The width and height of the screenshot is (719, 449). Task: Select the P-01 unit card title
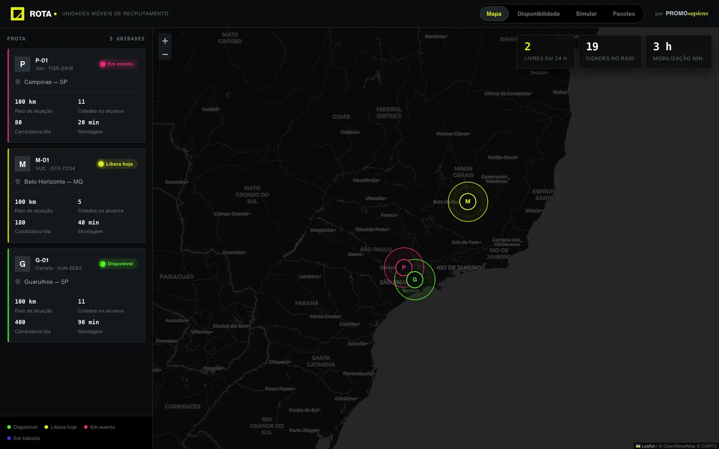click(42, 60)
